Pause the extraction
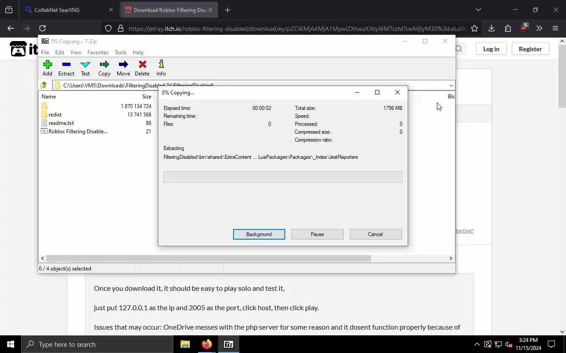The height and width of the screenshot is (353, 566). (317, 234)
